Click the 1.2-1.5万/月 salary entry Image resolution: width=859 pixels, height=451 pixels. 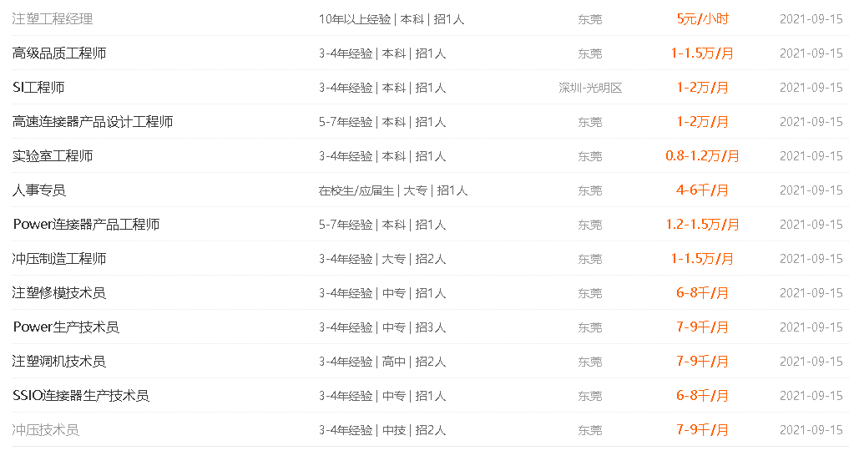click(x=702, y=225)
